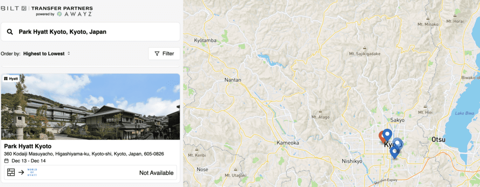480x187 pixels.
Task: Click the Awayz logo icon
Action: click(60, 14)
